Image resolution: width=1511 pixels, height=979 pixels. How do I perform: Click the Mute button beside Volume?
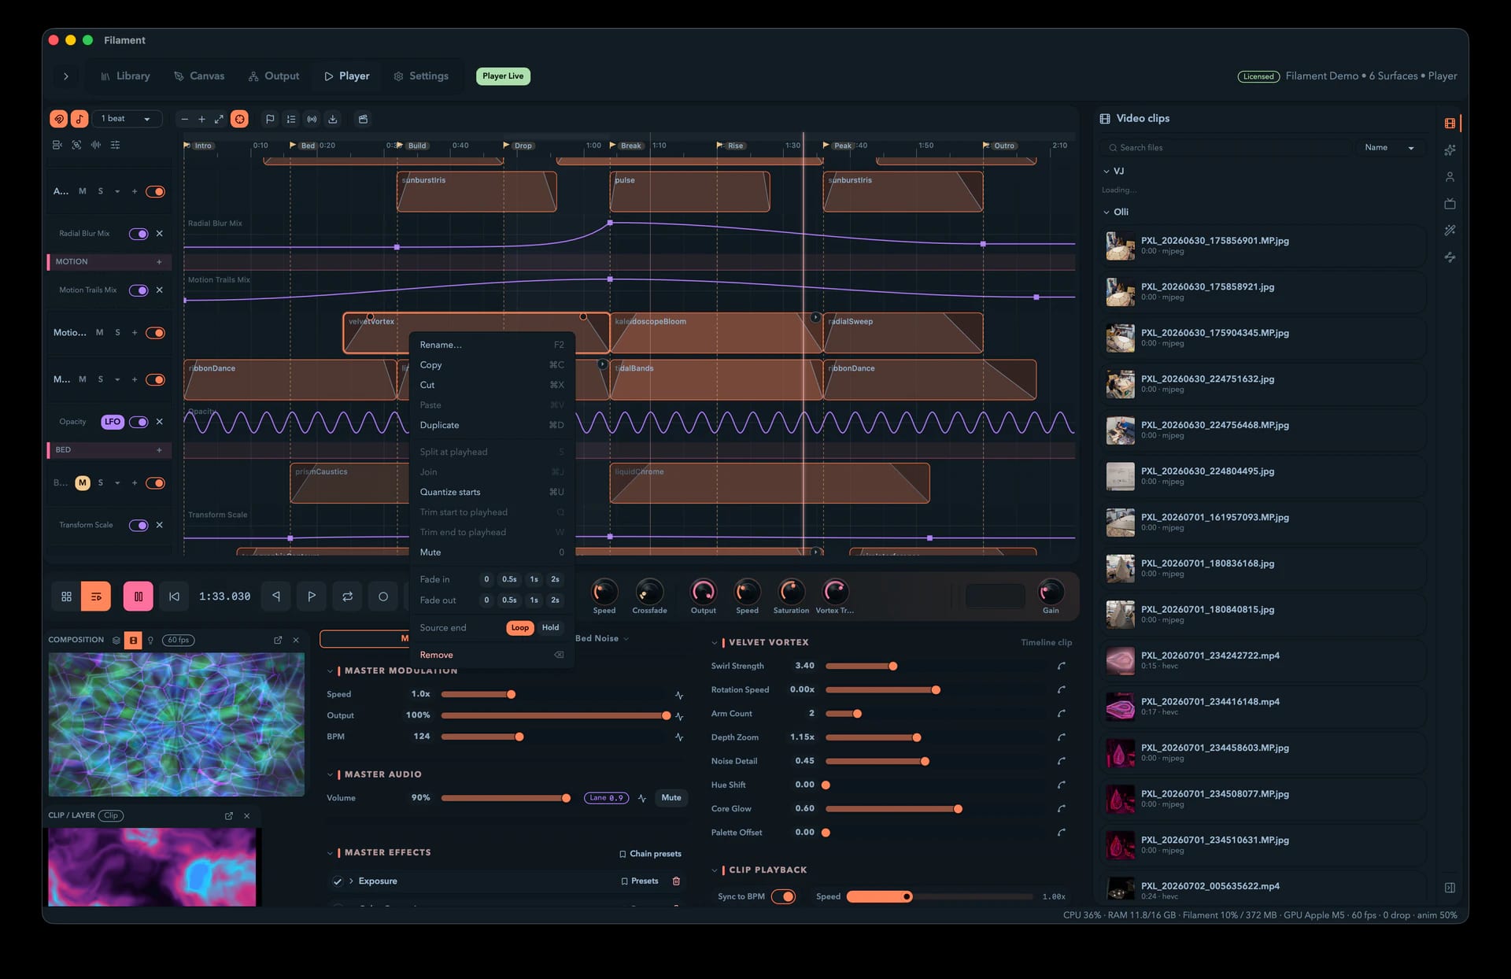pyautogui.click(x=671, y=798)
